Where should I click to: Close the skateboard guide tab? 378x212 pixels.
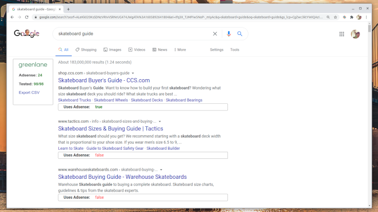[x=60, y=9]
